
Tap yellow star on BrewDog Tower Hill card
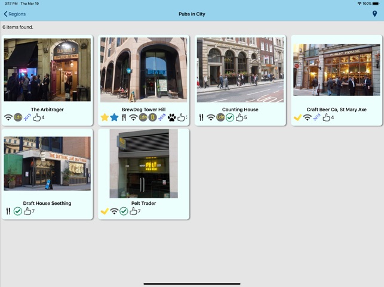[x=105, y=117]
